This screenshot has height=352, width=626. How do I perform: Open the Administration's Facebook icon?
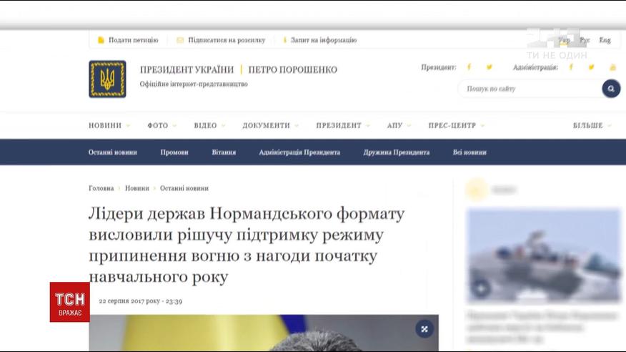pos(571,67)
